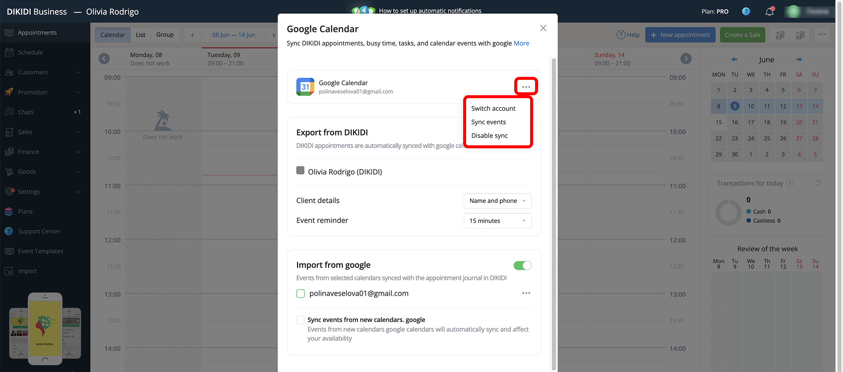
Task: Click the dialog's vertical scrollbar
Action: point(553,213)
